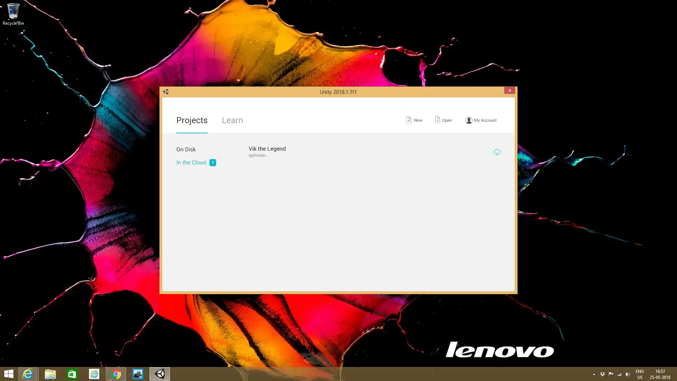The image size is (677, 381).
Task: Select In the Cloud filter for projects
Action: point(191,162)
